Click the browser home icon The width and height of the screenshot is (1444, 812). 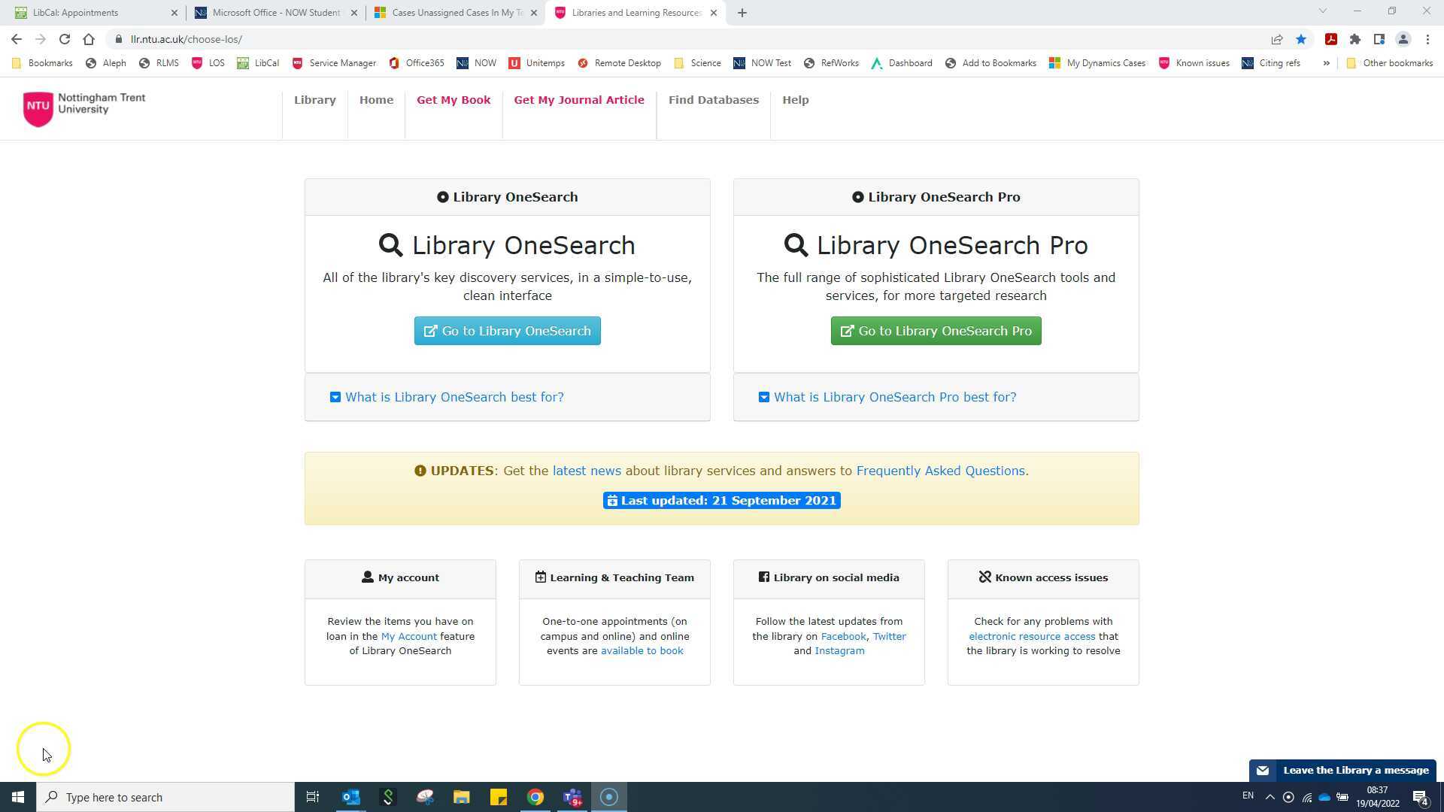click(89, 39)
